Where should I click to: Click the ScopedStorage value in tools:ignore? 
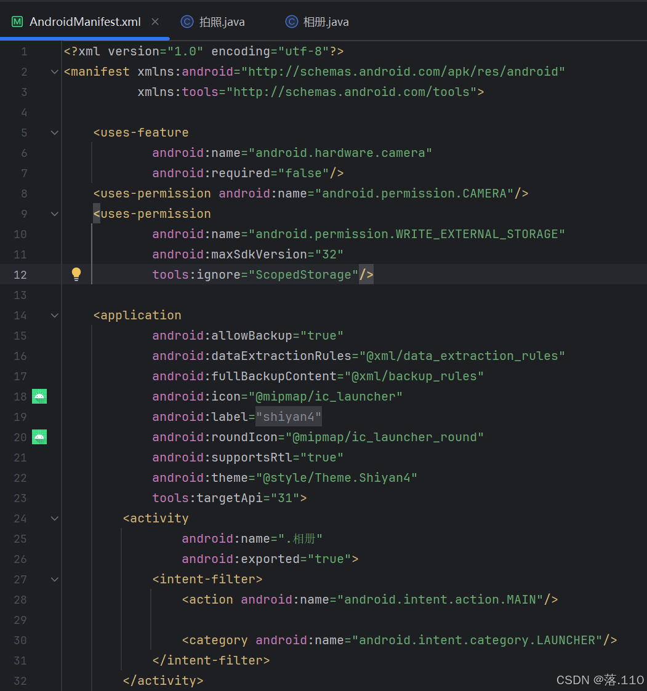click(x=305, y=274)
